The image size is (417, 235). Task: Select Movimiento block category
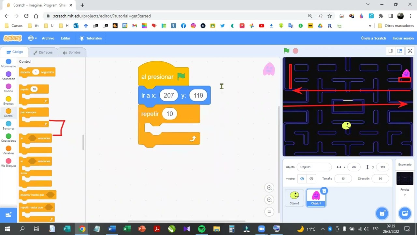tap(8, 63)
